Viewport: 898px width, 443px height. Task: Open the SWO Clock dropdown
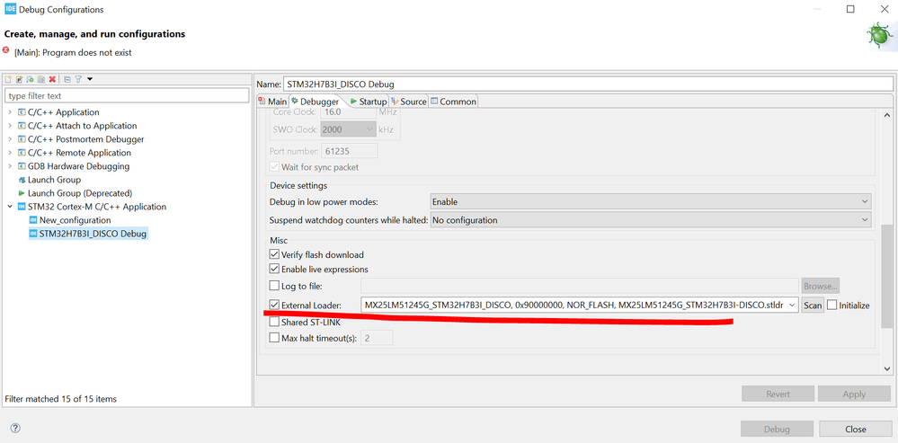coord(348,129)
